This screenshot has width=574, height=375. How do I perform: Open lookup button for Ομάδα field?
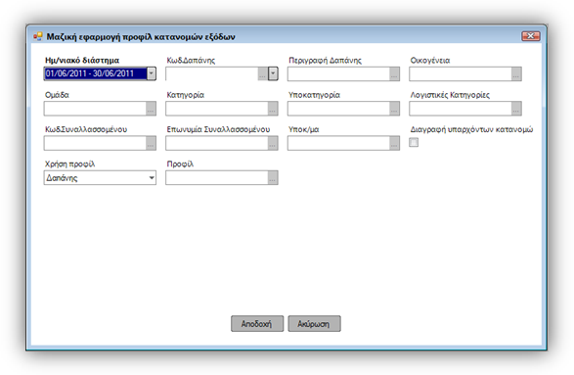point(151,109)
